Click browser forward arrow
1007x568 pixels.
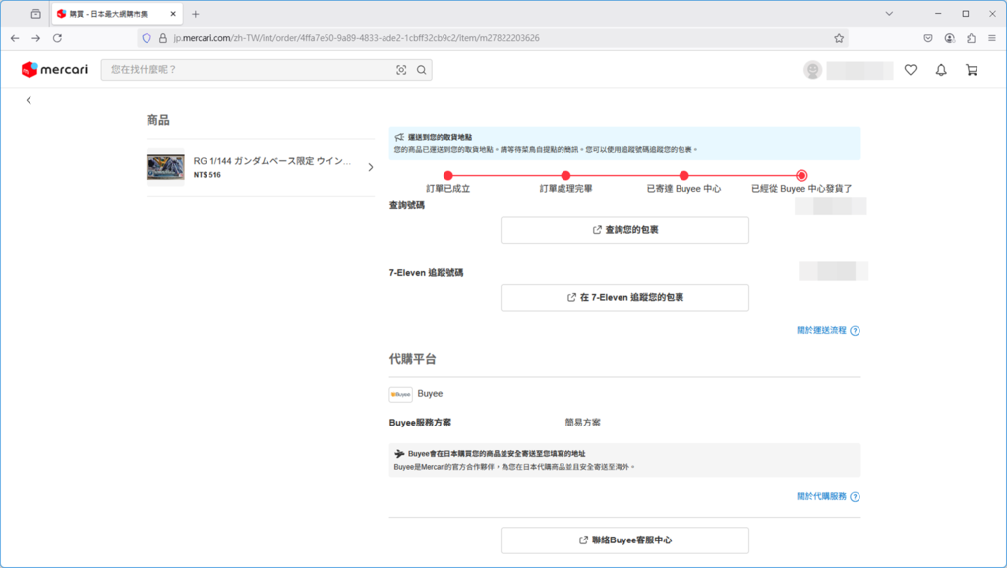pos(36,38)
